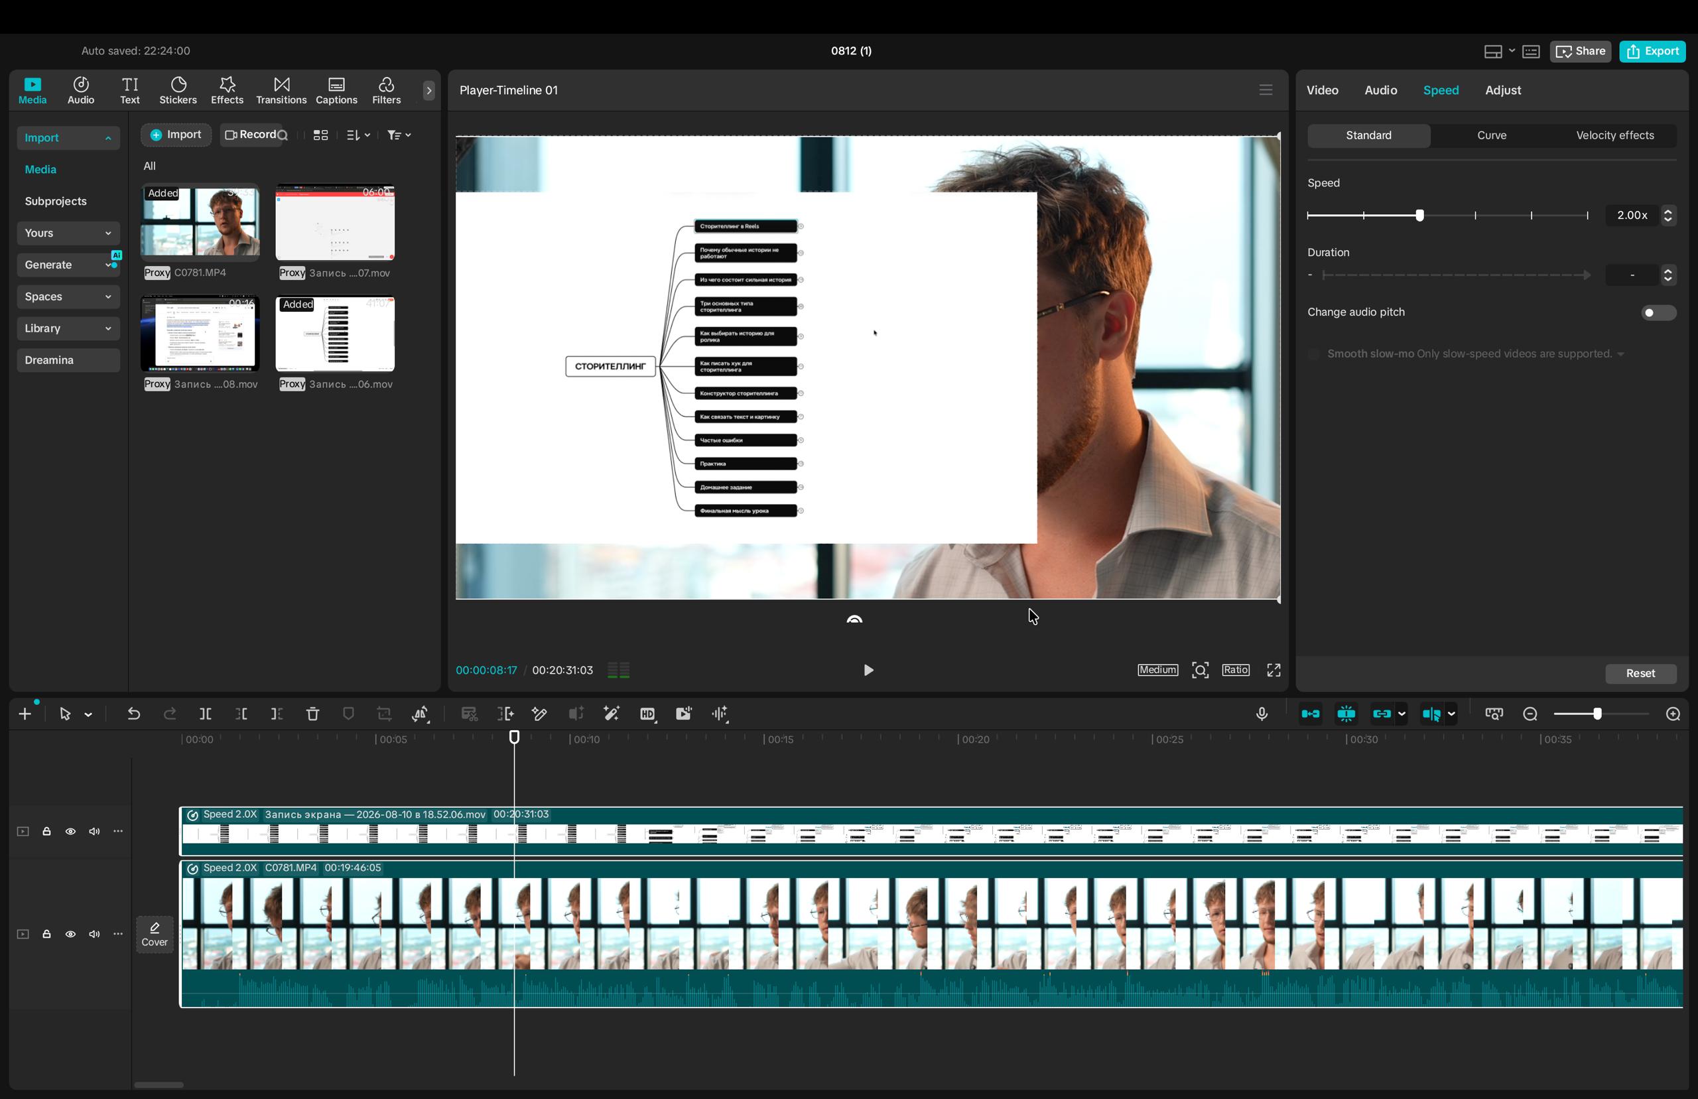Click the audio waveform enhance icon
The image size is (1698, 1099).
coord(720,714)
